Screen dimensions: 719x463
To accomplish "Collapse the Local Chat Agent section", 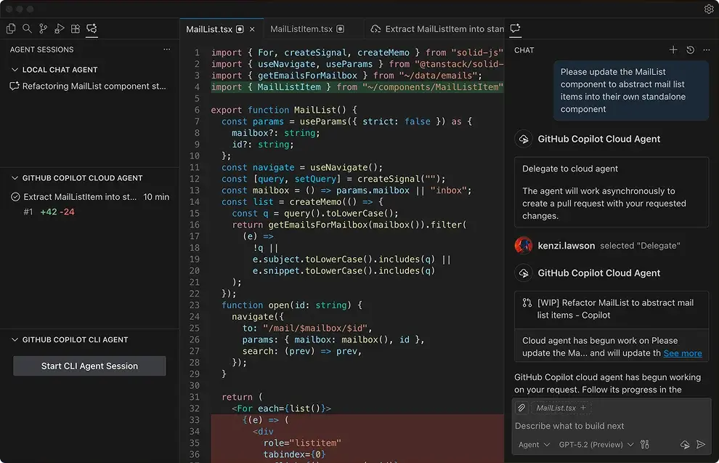I will click(15, 70).
